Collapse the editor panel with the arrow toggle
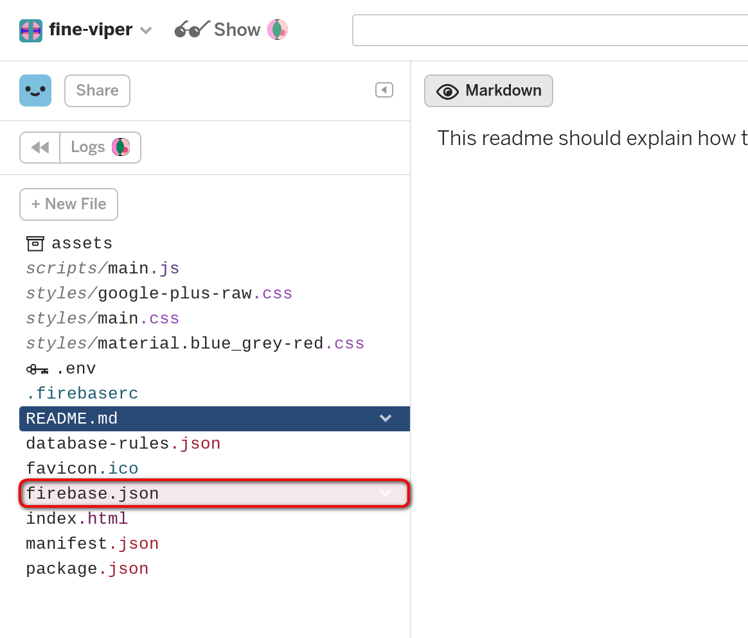Screen dimensions: 748x638 384,90
